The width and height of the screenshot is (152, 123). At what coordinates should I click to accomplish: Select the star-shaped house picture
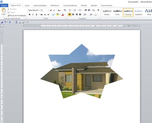pos(82,71)
